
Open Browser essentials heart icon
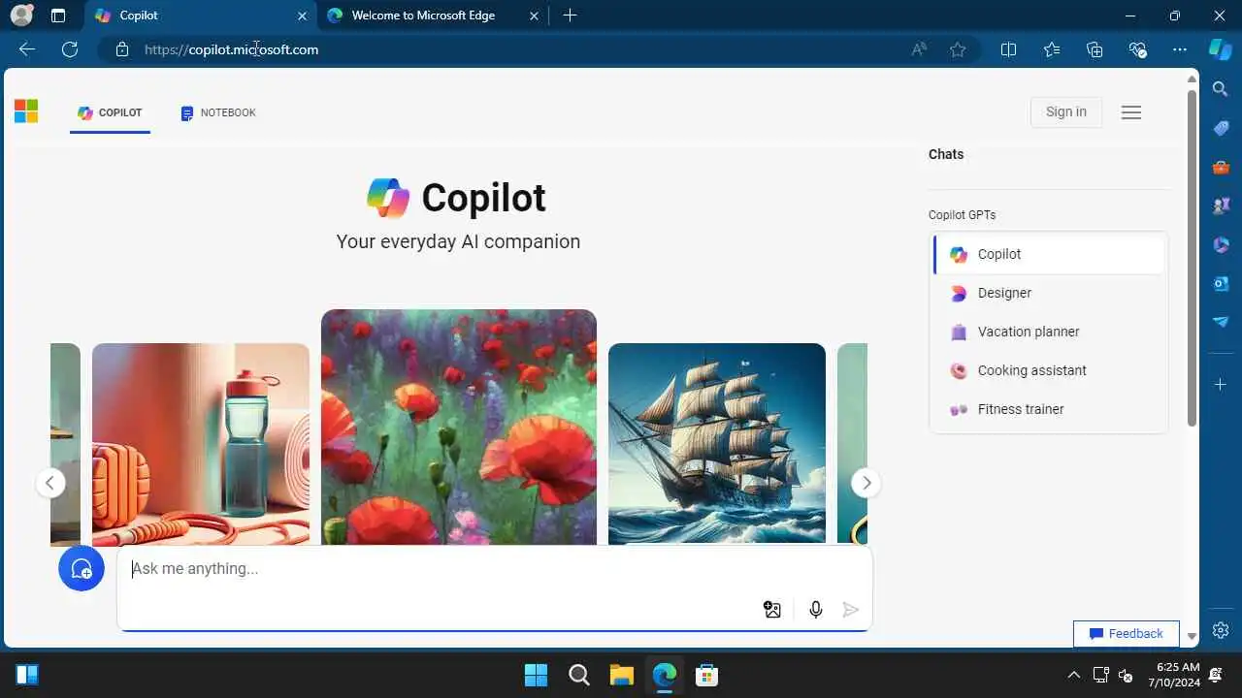(1137, 49)
